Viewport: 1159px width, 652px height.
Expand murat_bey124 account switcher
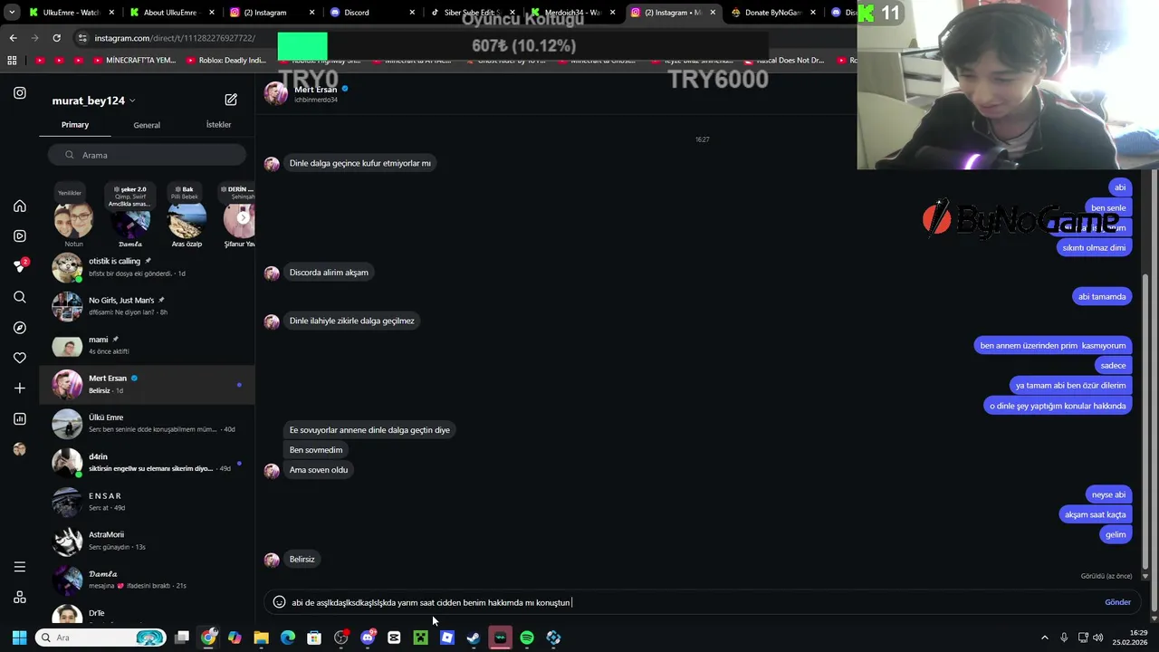94,101
